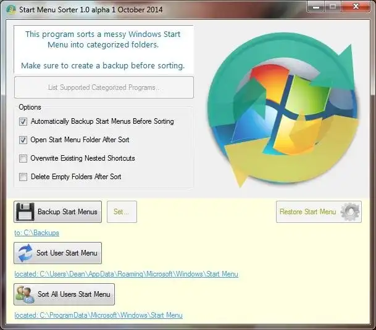
Task: Open the user Start Menu AppData Roaming link
Action: [x=126, y=274]
